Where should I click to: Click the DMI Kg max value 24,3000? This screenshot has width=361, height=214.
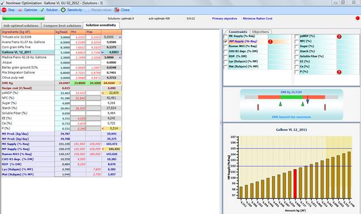pyautogui.click(x=93, y=83)
